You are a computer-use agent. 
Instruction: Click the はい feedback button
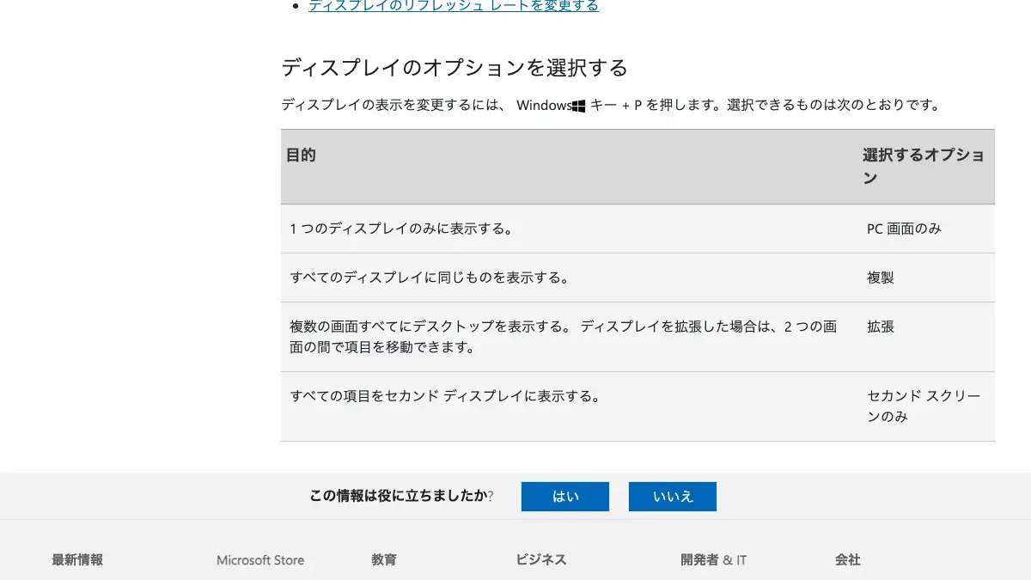(565, 497)
